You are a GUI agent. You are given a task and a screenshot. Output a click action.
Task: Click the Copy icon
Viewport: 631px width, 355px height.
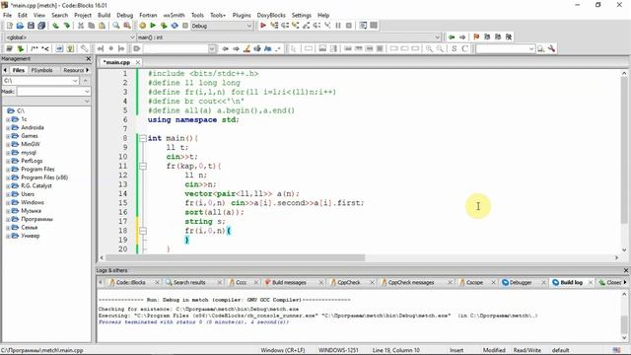tap(92, 26)
